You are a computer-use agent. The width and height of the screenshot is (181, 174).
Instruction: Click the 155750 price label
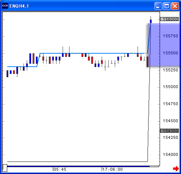[x=171, y=36]
